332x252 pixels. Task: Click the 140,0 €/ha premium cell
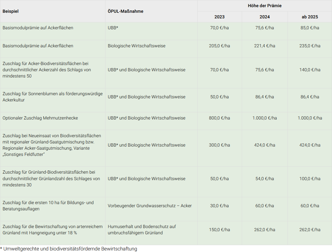click(x=310, y=70)
